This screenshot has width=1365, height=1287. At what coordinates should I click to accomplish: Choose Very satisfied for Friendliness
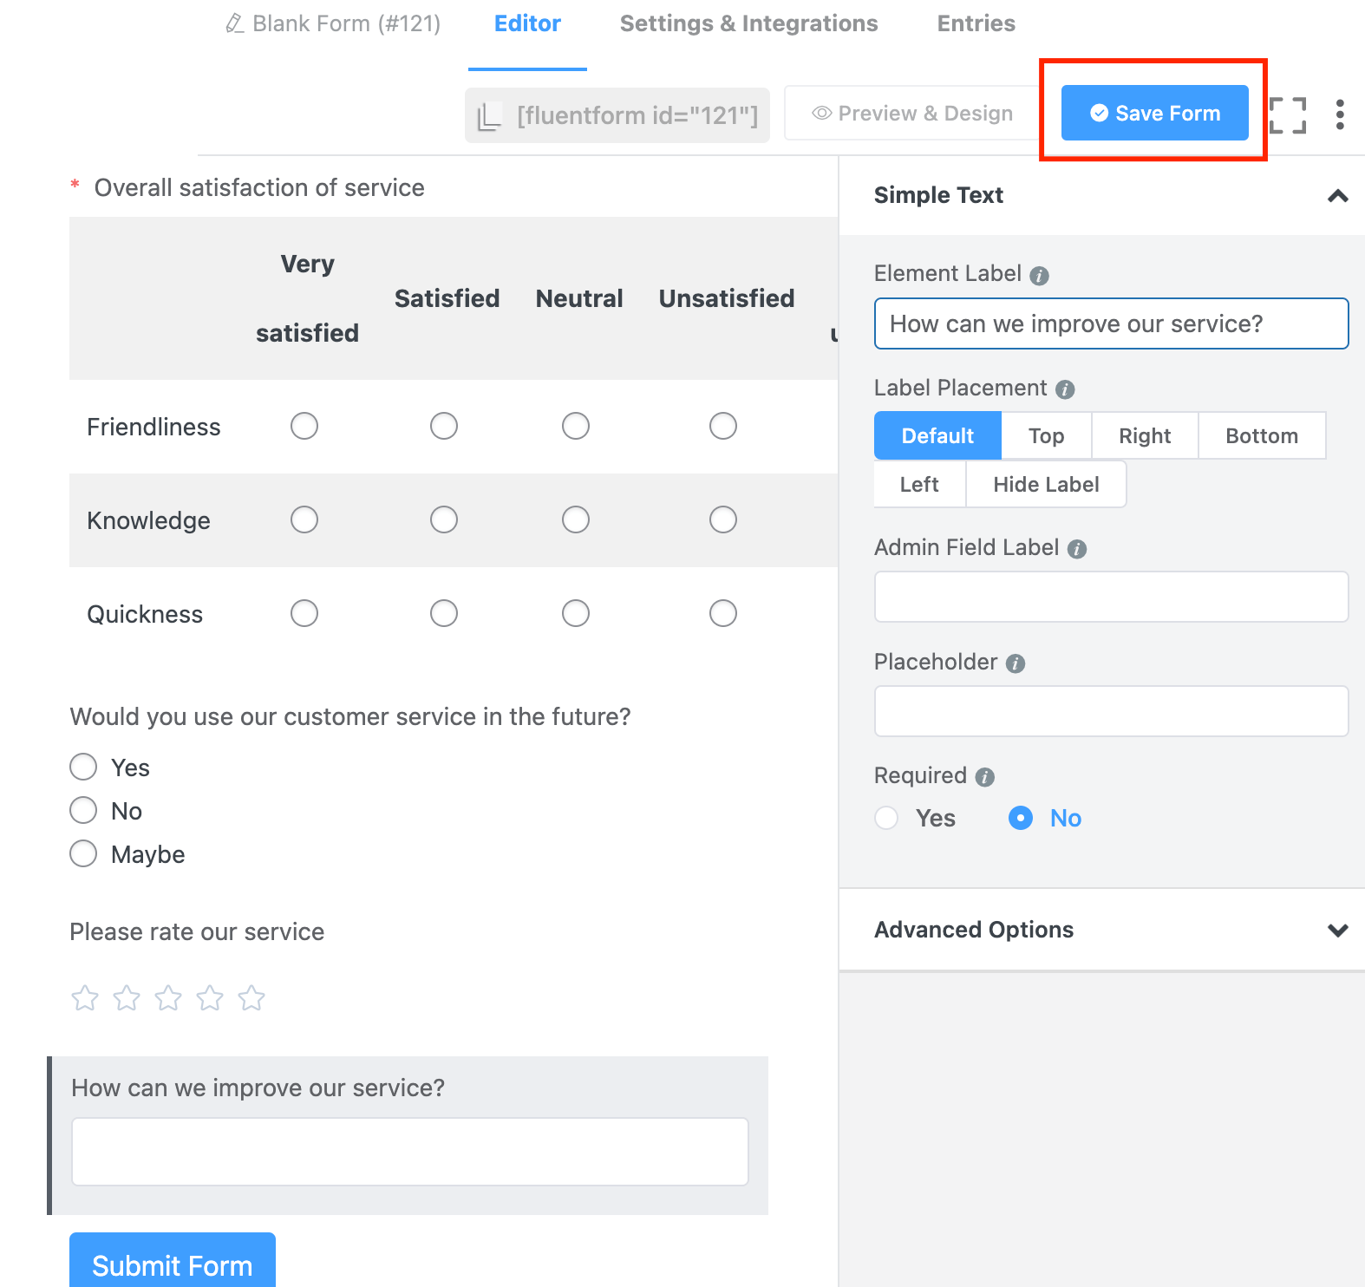[x=304, y=426]
